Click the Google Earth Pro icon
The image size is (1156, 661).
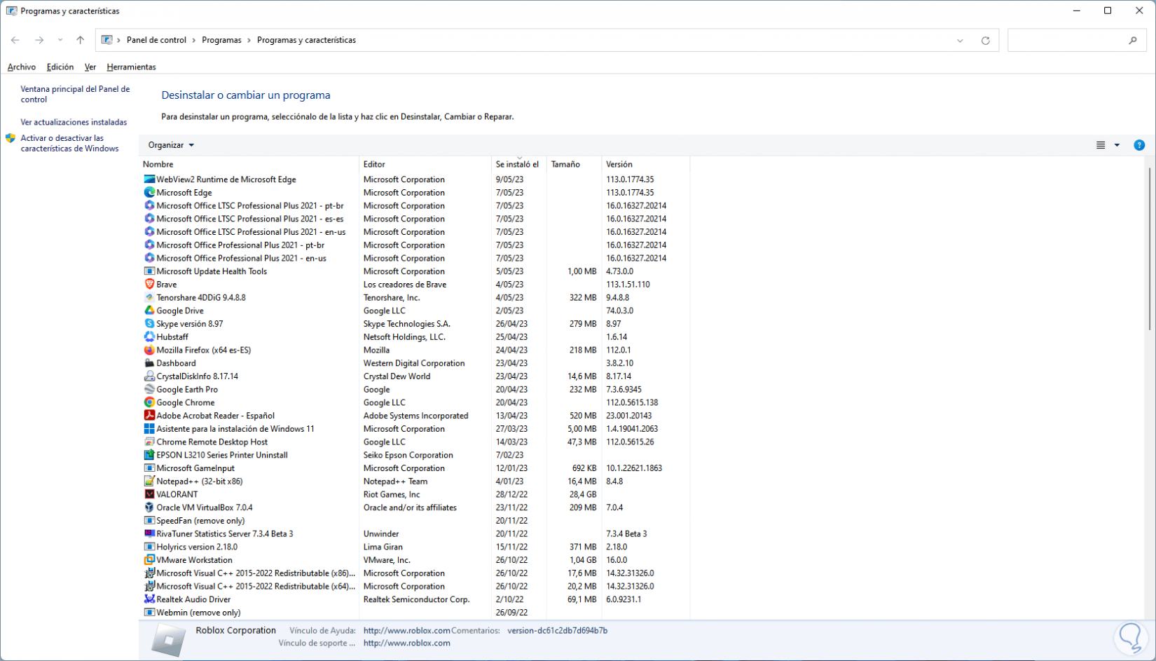click(x=149, y=390)
